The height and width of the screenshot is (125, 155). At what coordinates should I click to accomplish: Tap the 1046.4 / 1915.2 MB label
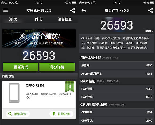(108, 81)
